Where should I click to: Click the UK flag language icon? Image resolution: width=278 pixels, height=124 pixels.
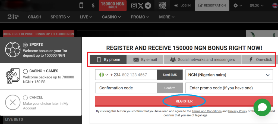click(275, 5)
